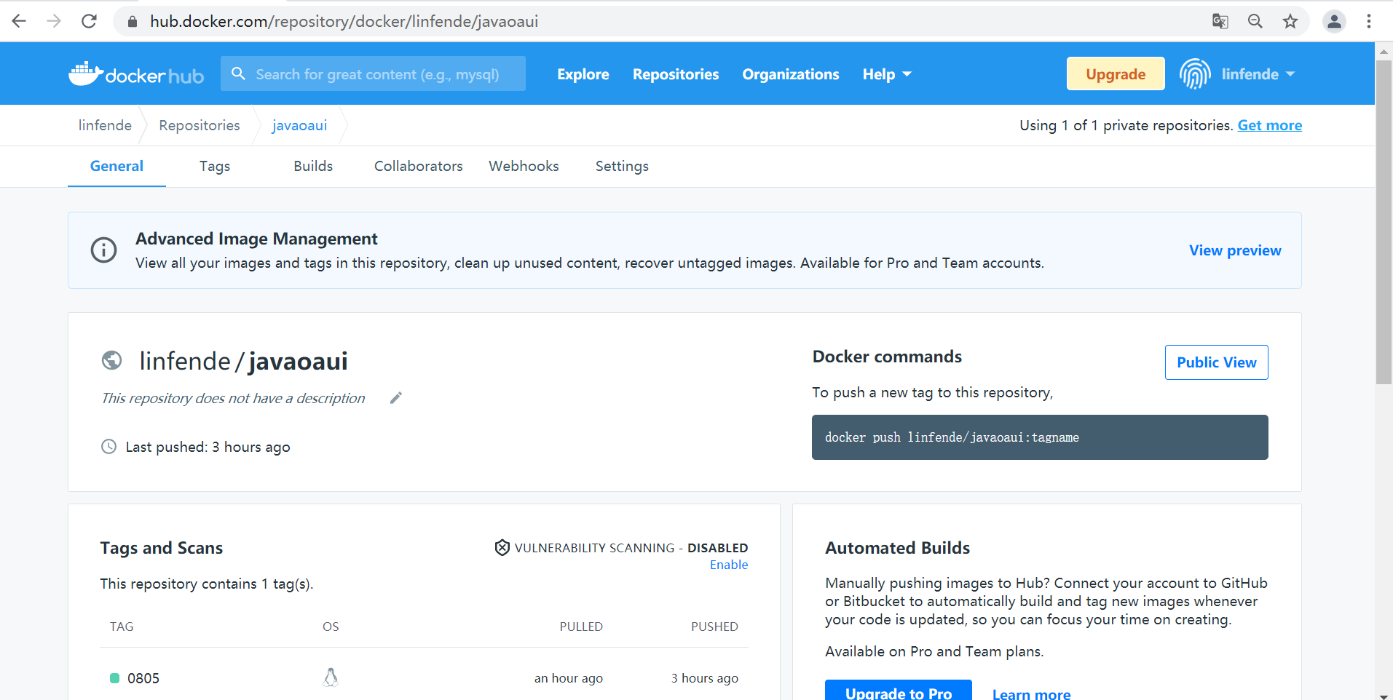Image resolution: width=1393 pixels, height=700 pixels.
Task: Expand the Help dropdown menu
Action: pos(887,74)
